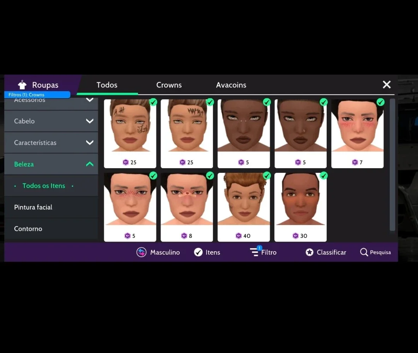Viewport: 418px width, 353px height.
Task: Toggle green check on 30-crown contour item
Action: 324,176
